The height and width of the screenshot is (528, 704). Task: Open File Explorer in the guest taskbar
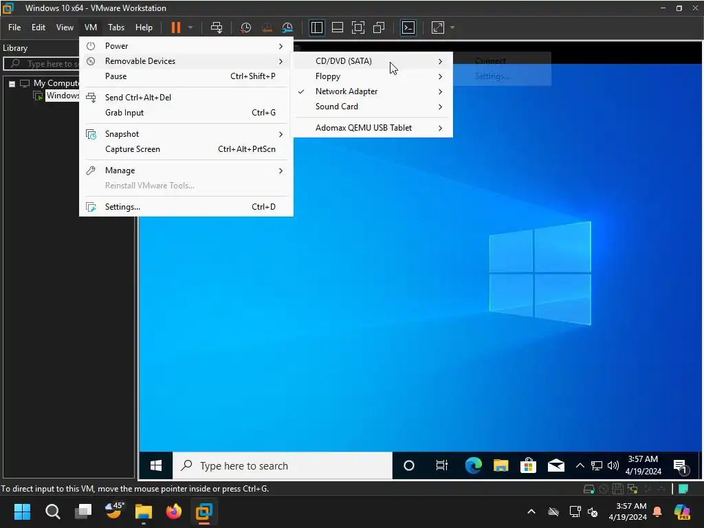coord(500,465)
